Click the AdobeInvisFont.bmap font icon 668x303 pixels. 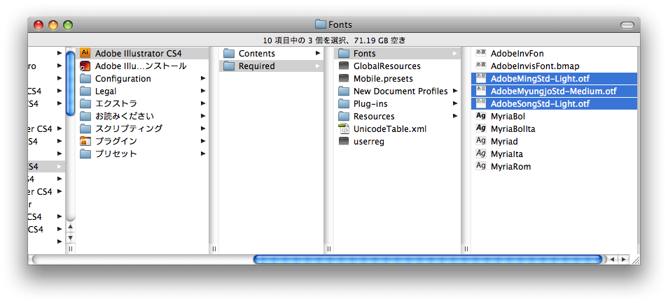click(481, 66)
